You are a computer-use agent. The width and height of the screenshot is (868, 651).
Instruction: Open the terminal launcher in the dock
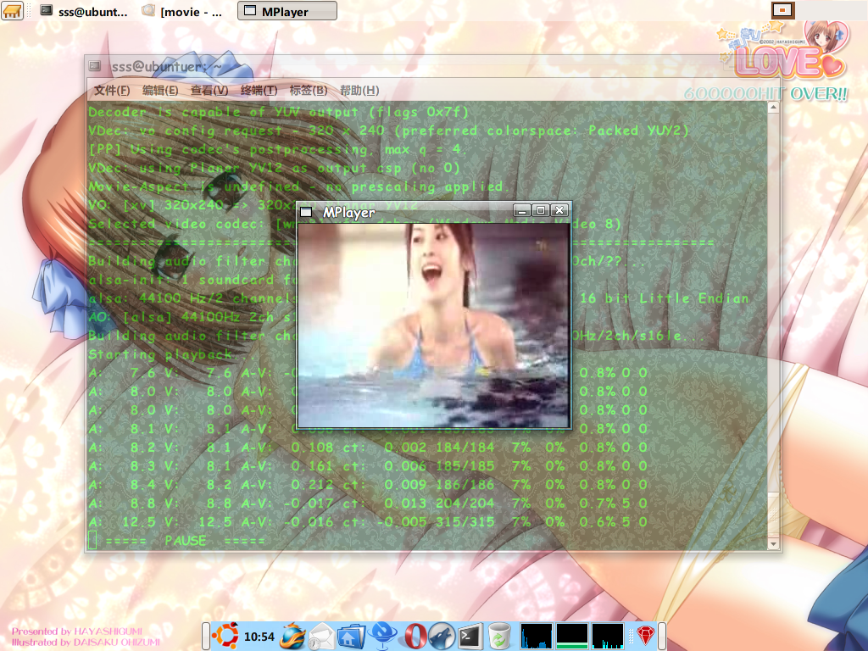[x=470, y=636]
